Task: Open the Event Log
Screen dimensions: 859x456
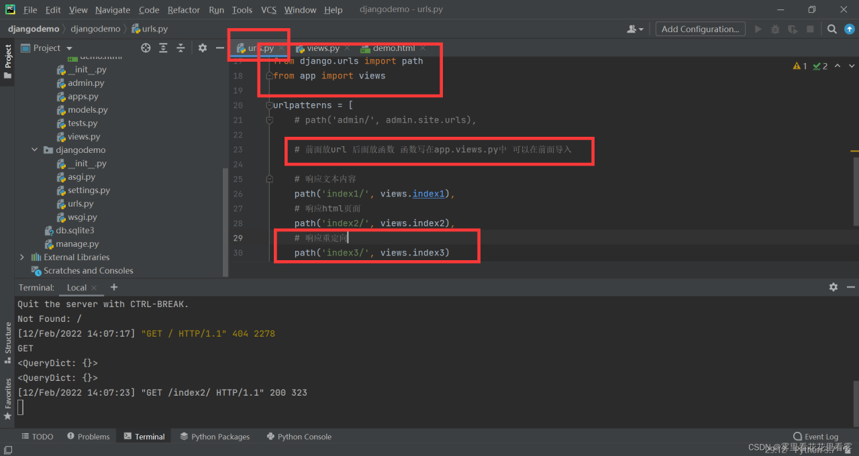Action: tap(815, 437)
